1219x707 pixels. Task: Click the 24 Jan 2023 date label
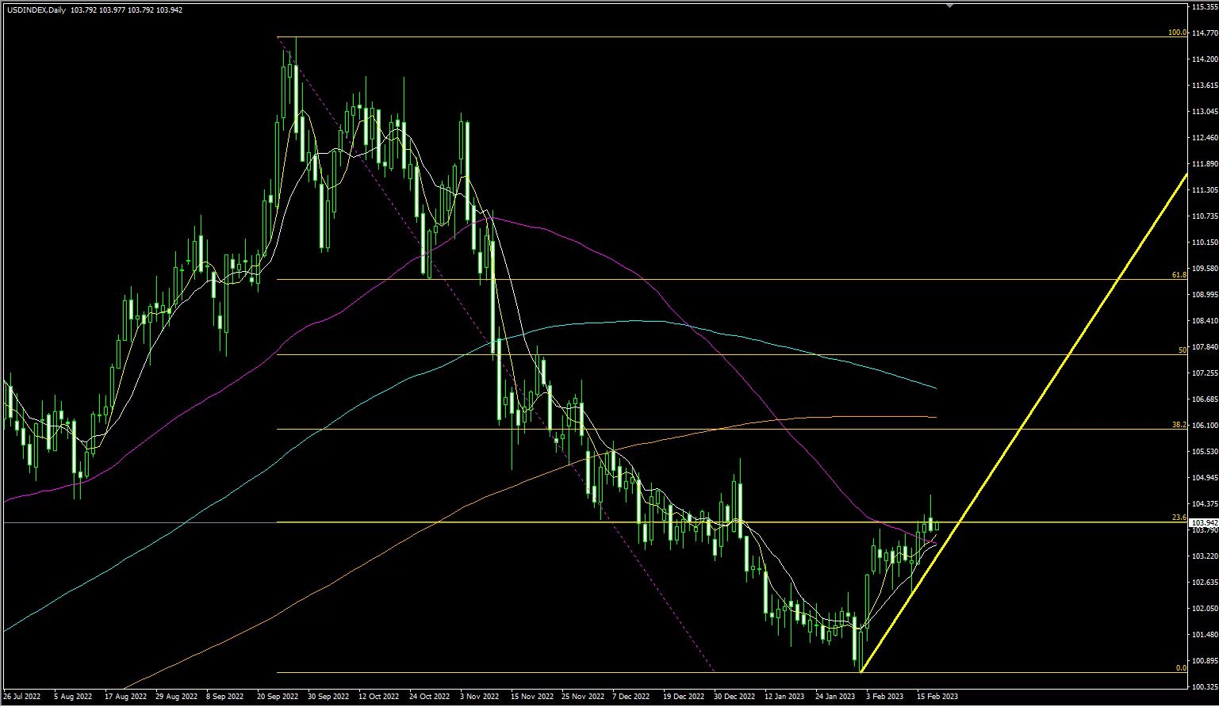(x=836, y=697)
